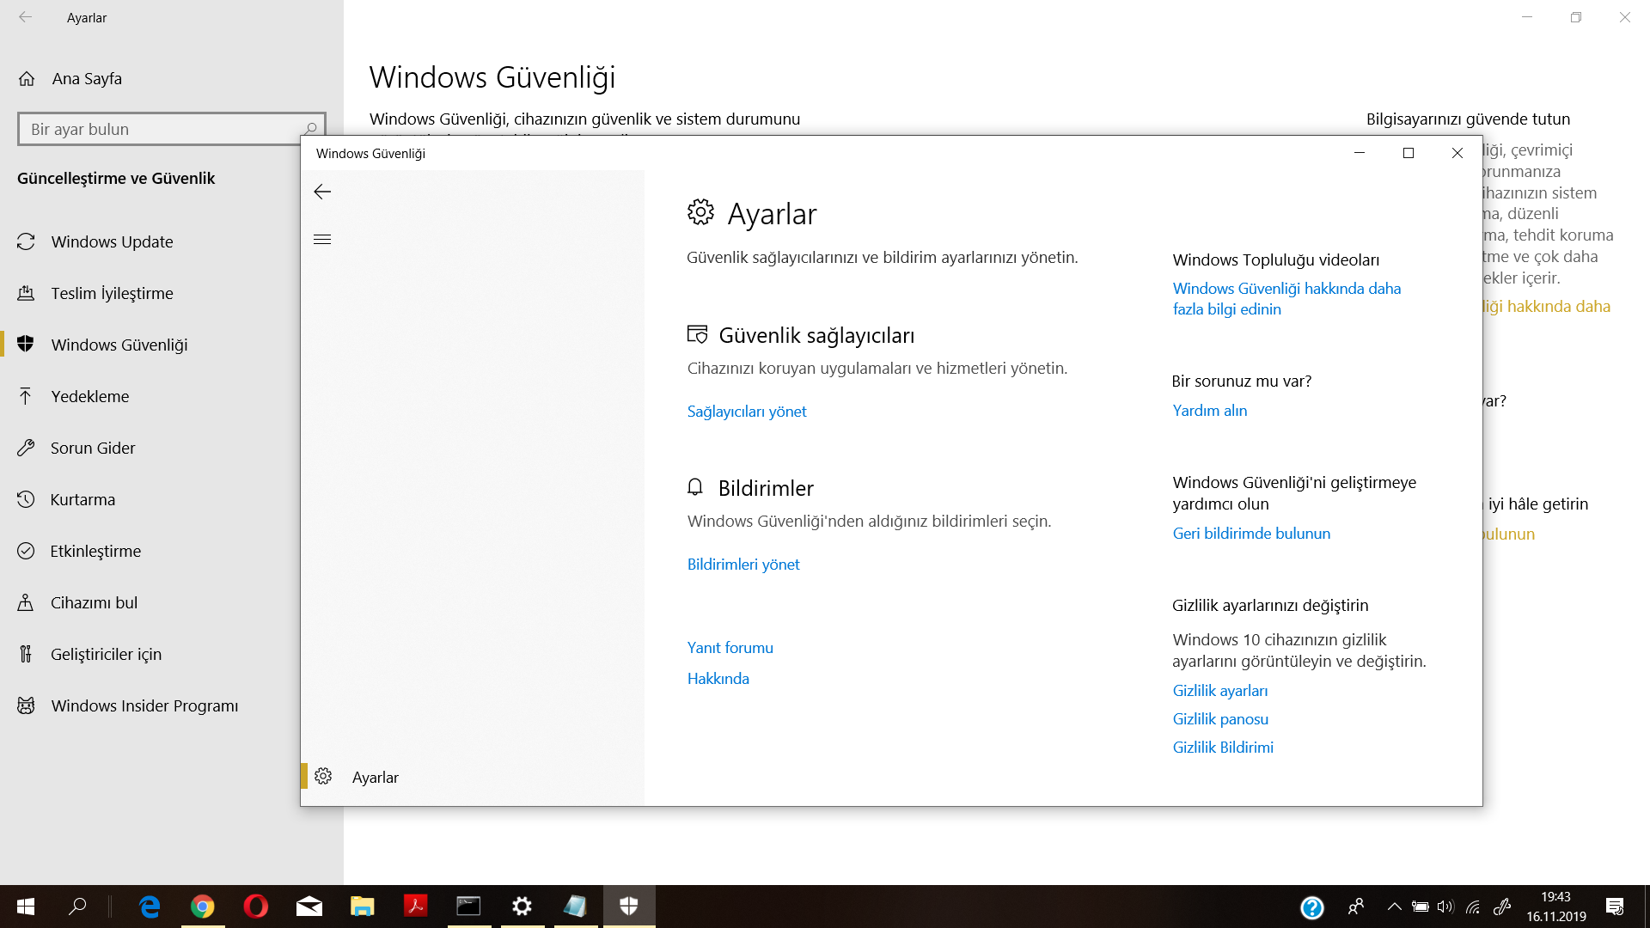Launch Microsoft Edge from the taskbar
Screen dimensions: 1650x928
pyautogui.click(x=150, y=907)
